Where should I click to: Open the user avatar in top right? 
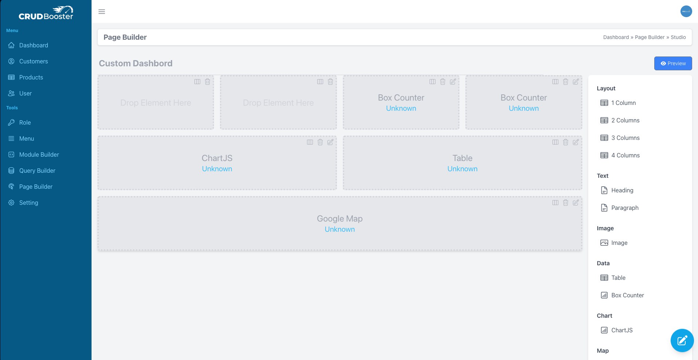click(x=686, y=11)
